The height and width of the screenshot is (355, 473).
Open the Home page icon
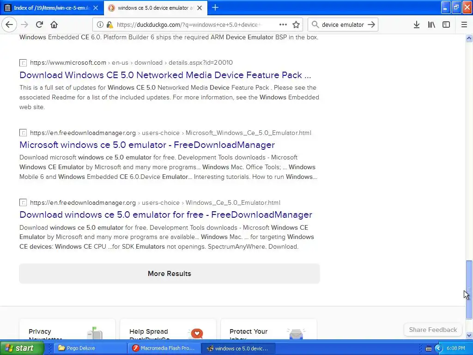pyautogui.click(x=54, y=24)
